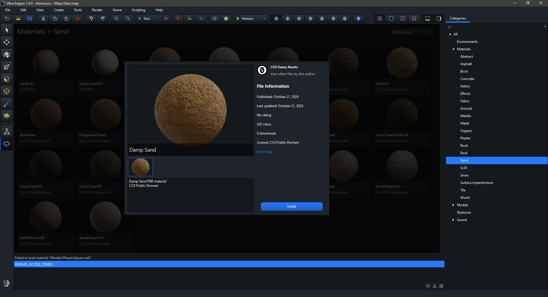Toggle the side panel visibility button
The height and width of the screenshot is (297, 548).
pyautogui.click(x=439, y=19)
